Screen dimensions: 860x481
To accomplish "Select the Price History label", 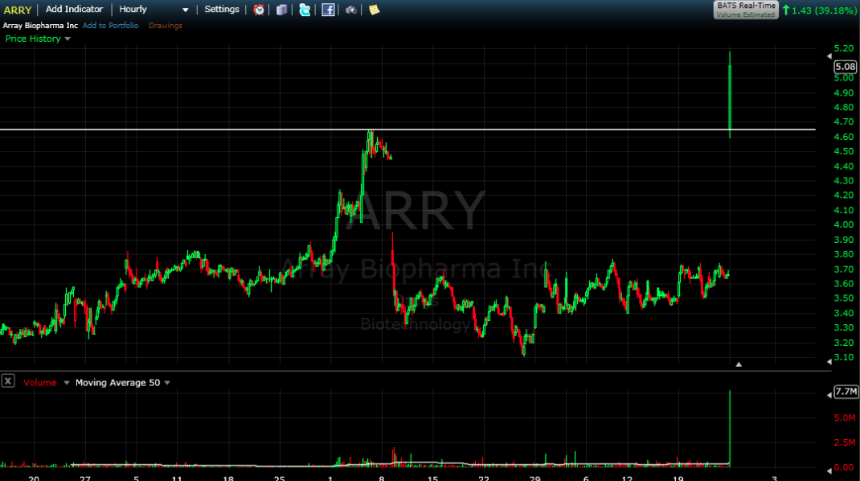I will pyautogui.click(x=33, y=39).
